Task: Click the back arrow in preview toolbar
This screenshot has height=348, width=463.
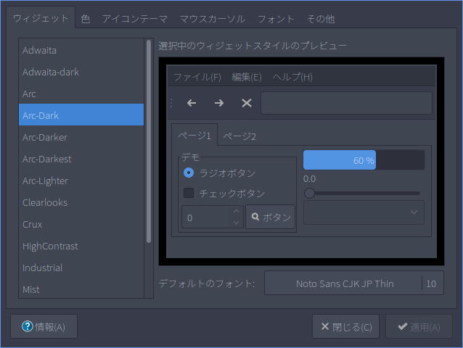Action: pos(192,103)
